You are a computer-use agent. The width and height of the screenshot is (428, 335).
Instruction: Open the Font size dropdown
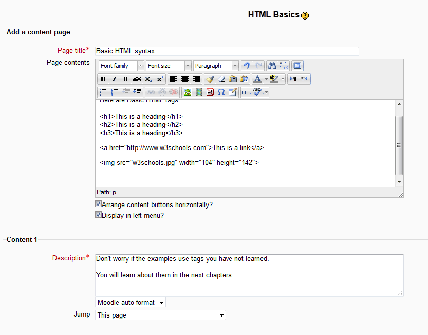tap(168, 66)
